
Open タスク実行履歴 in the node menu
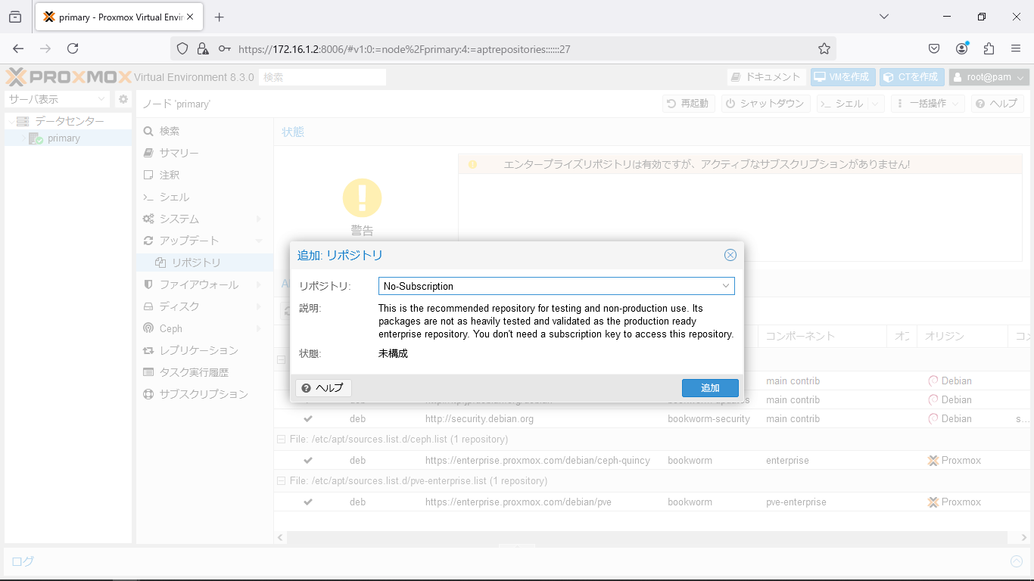pyautogui.click(x=204, y=372)
